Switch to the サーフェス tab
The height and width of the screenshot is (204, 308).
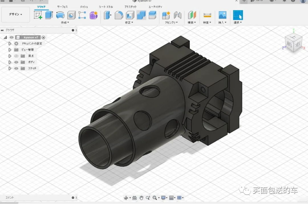click(62, 7)
